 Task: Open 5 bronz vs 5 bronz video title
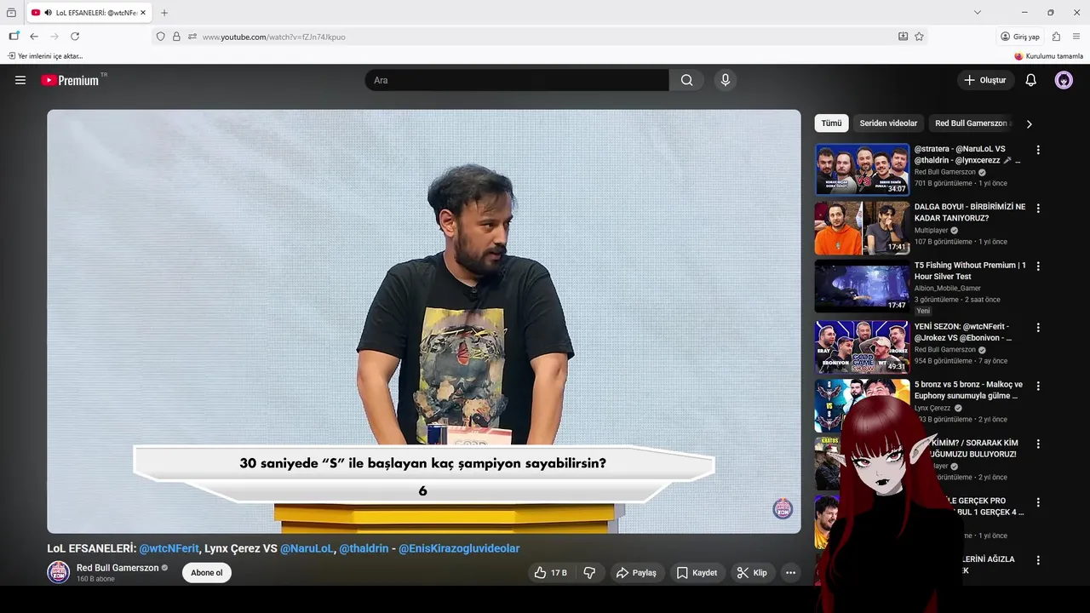click(x=968, y=390)
